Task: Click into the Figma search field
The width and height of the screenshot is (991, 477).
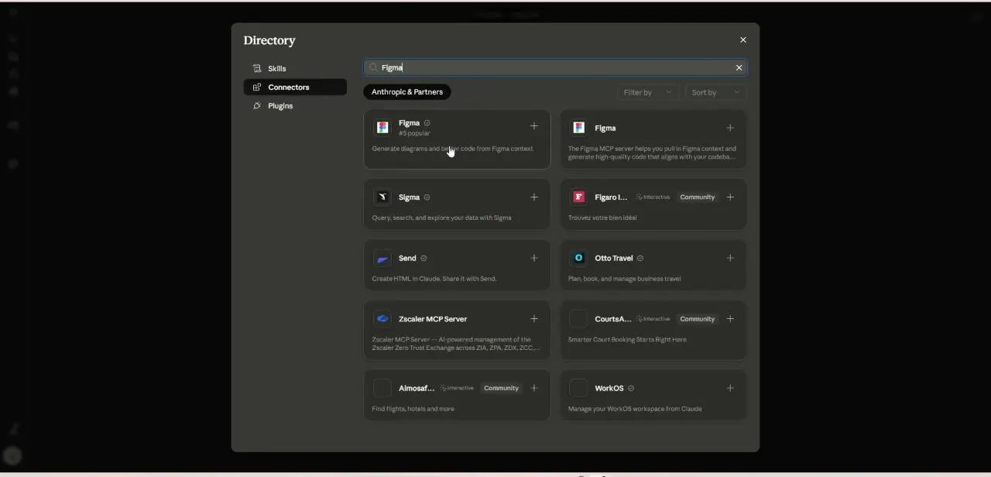Action: 555,67
